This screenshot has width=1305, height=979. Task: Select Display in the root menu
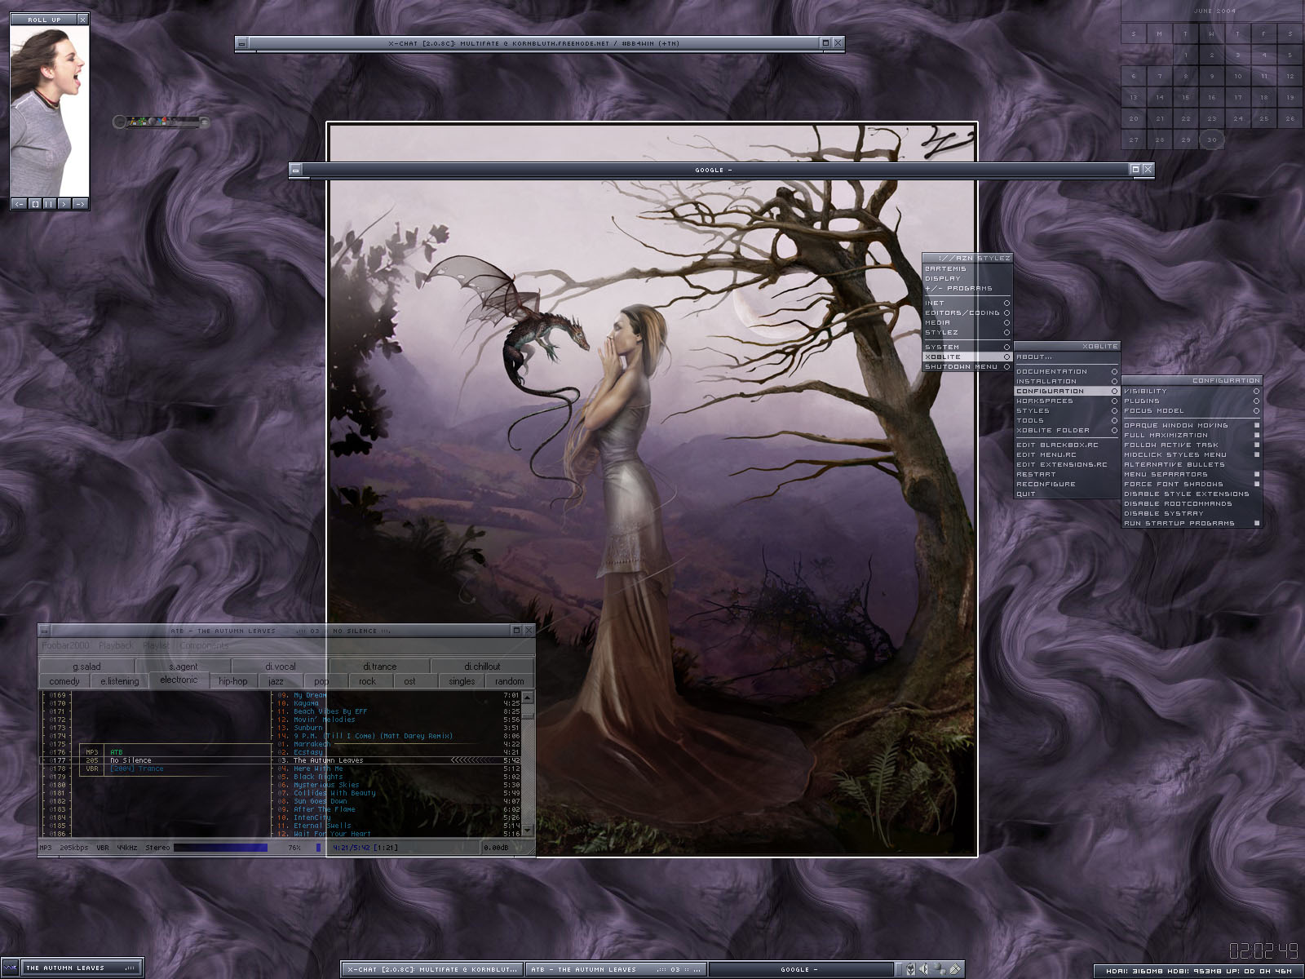[967, 278]
